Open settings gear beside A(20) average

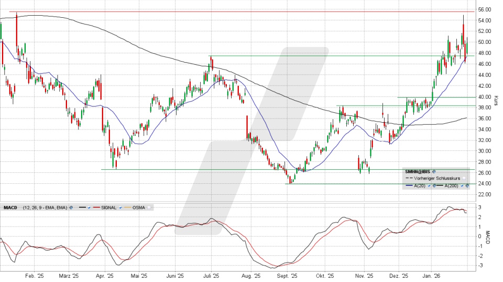pyautogui.click(x=433, y=185)
